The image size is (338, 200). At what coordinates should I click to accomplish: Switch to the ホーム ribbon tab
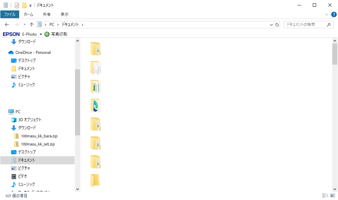pos(29,14)
